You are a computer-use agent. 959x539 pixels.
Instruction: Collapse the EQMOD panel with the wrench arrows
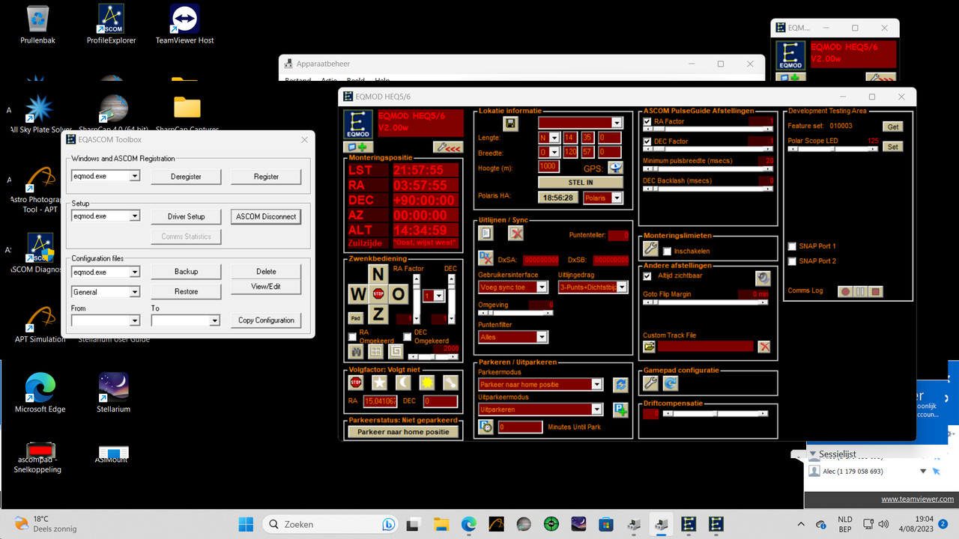coord(448,147)
